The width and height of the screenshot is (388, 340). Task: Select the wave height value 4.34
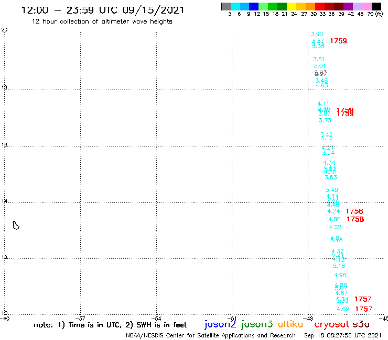click(329, 163)
